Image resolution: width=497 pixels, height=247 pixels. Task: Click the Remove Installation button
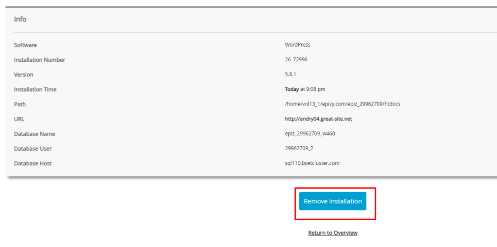tap(333, 201)
